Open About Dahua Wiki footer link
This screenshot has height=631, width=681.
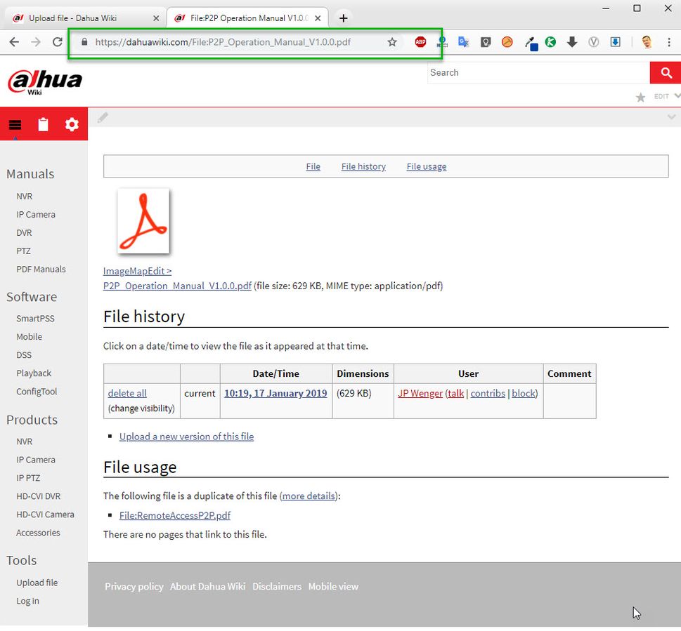point(207,587)
